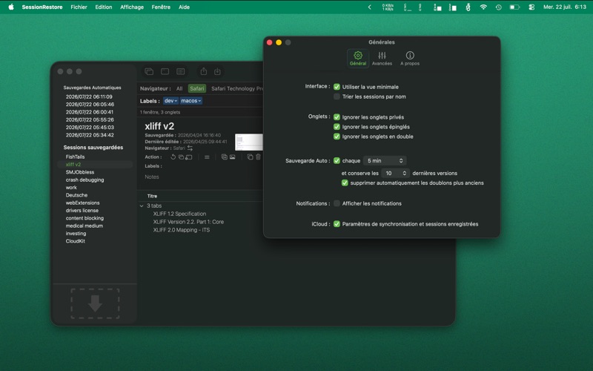Toggle the Sauvegarde Auto chaque checkbox
The height and width of the screenshot is (371, 593).
coord(337,160)
